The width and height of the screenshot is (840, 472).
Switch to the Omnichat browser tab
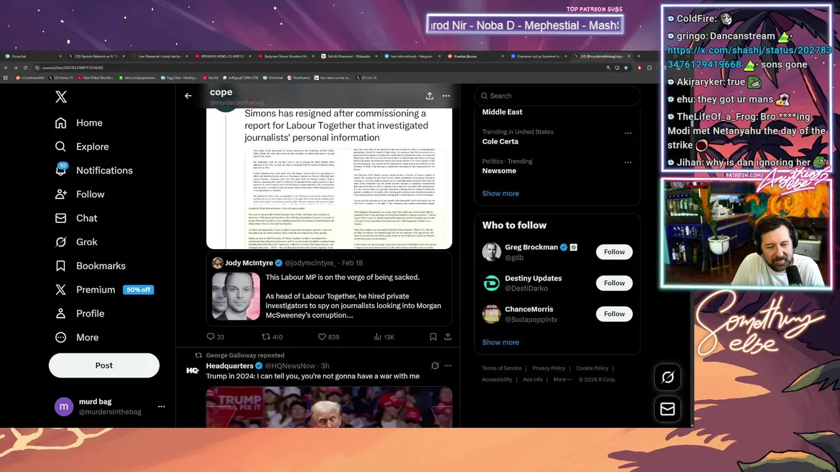(34, 56)
